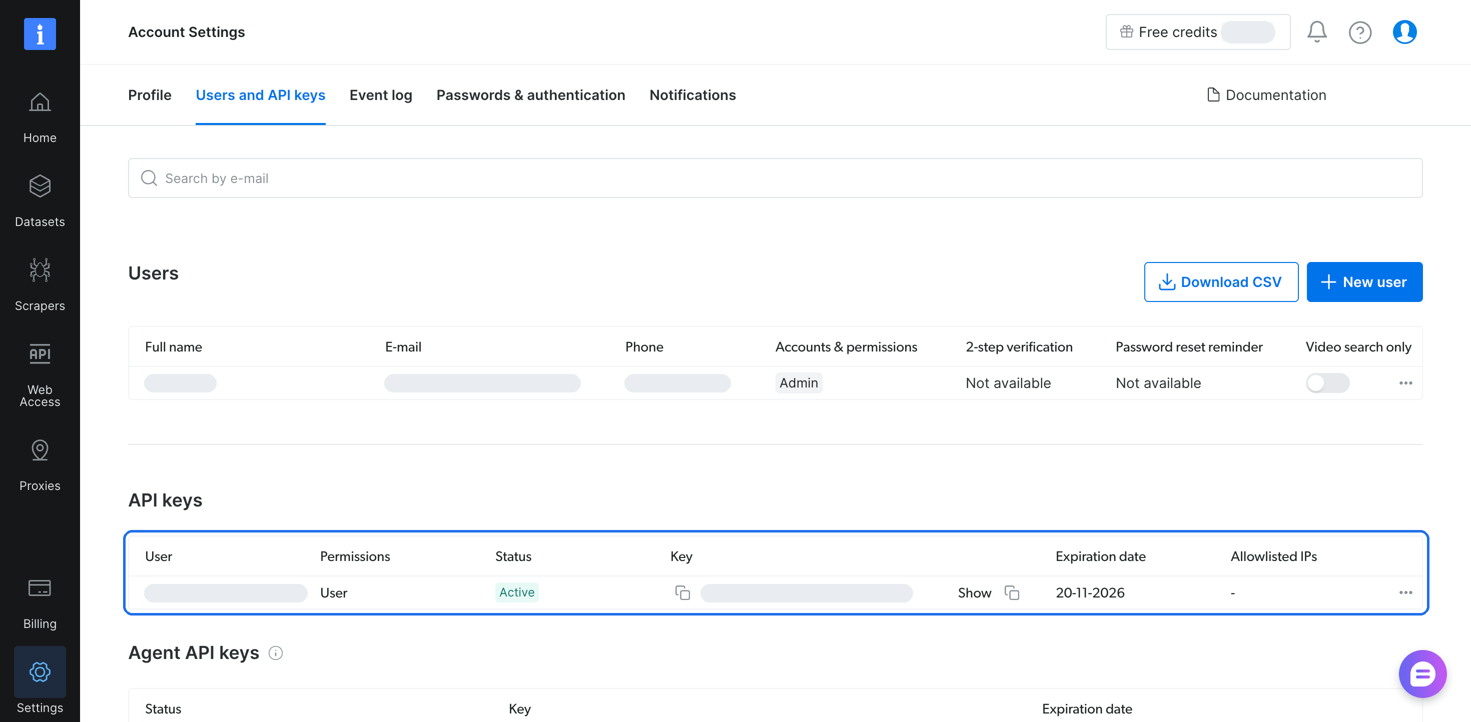Image resolution: width=1471 pixels, height=722 pixels.
Task: Open Billing in the sidebar
Action: [40, 604]
